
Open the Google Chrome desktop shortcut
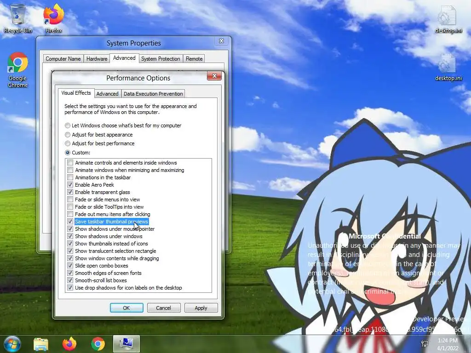click(18, 70)
